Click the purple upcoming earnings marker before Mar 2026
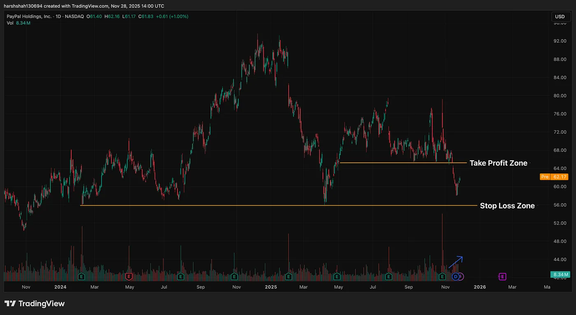 [x=502, y=277]
